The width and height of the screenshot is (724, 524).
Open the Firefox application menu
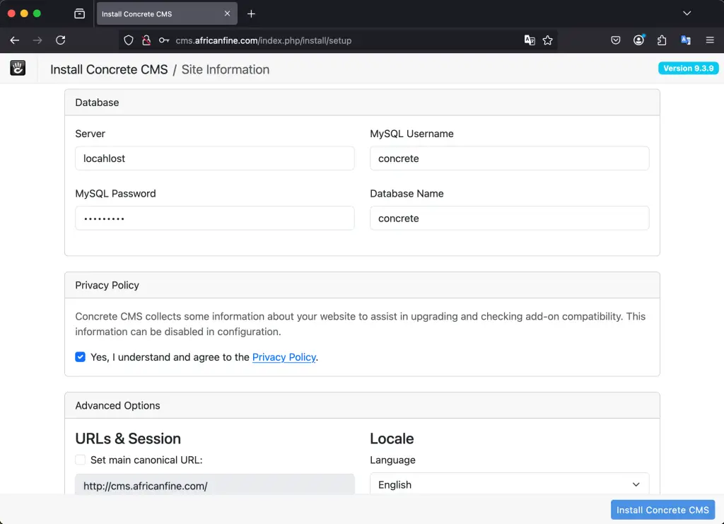710,40
